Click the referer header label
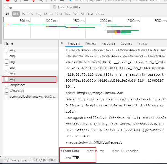The height and width of the screenshot is (164, 167). (71, 99)
